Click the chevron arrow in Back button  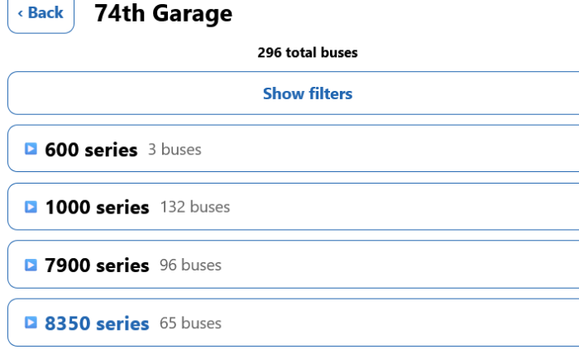pos(21,14)
